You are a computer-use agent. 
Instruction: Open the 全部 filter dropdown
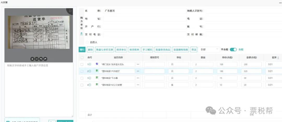point(209,50)
